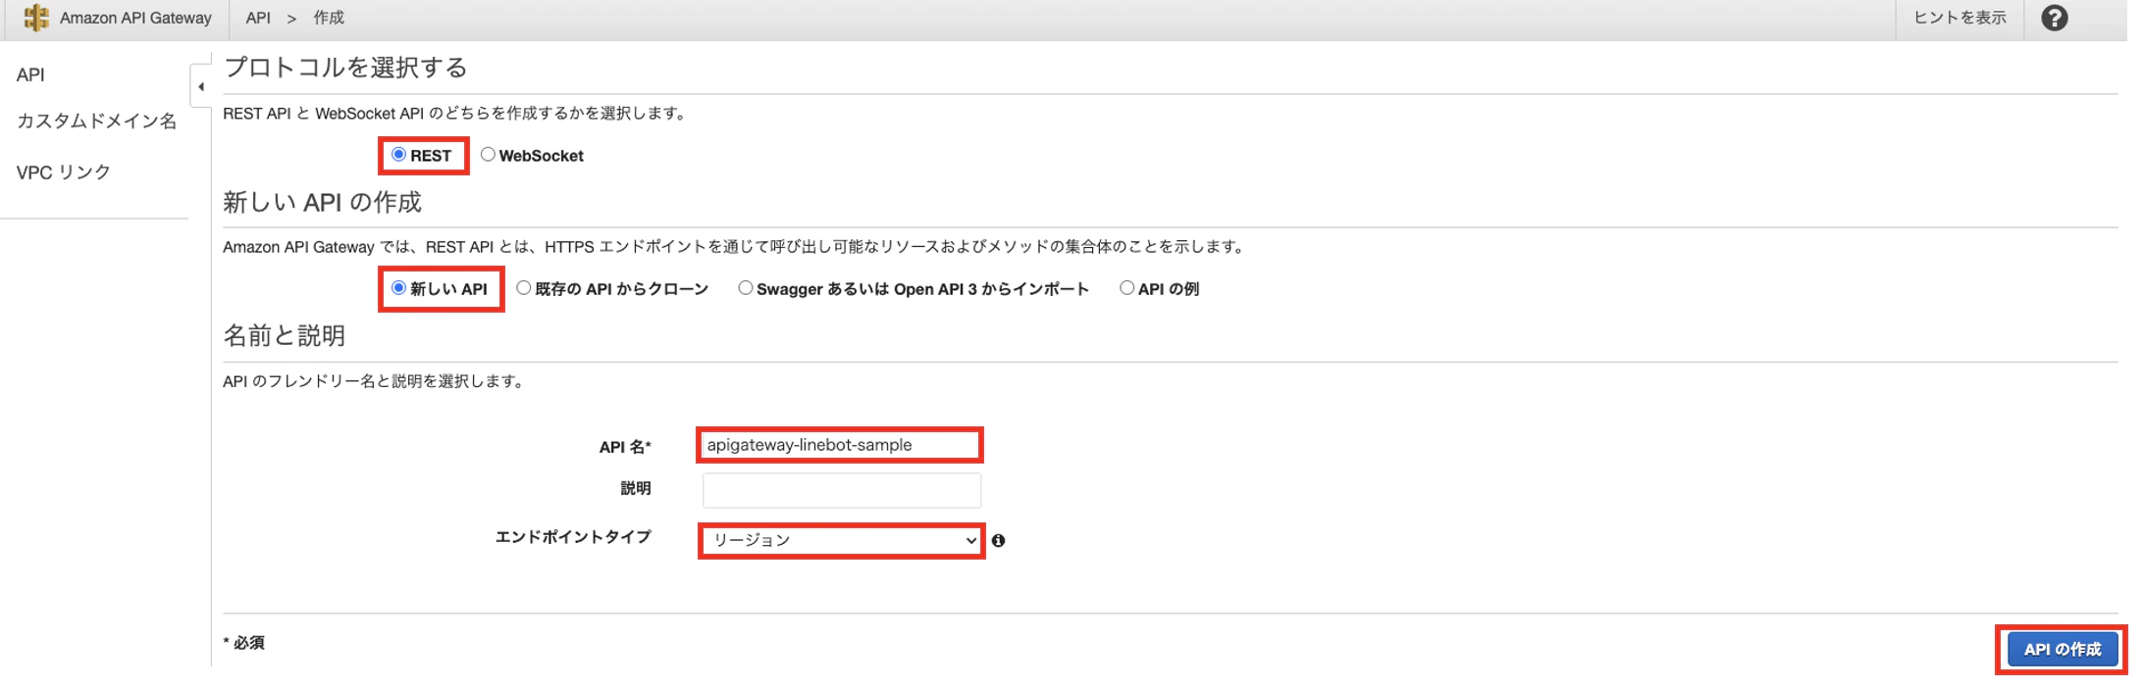The height and width of the screenshot is (688, 2143).
Task: Open VPC リンク in the sidebar
Action: click(x=64, y=172)
